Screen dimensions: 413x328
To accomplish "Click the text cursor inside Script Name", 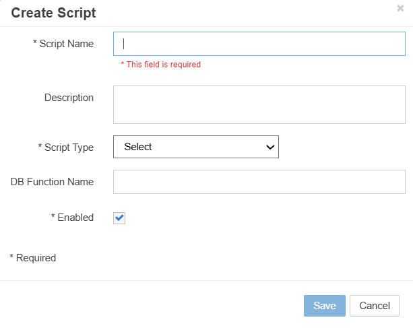I will (124, 44).
